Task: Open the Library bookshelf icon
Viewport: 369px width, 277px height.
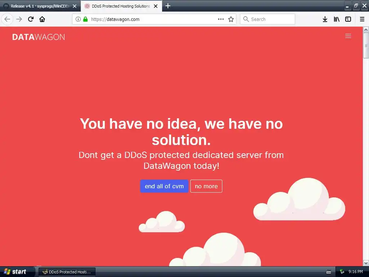Action: click(x=337, y=19)
